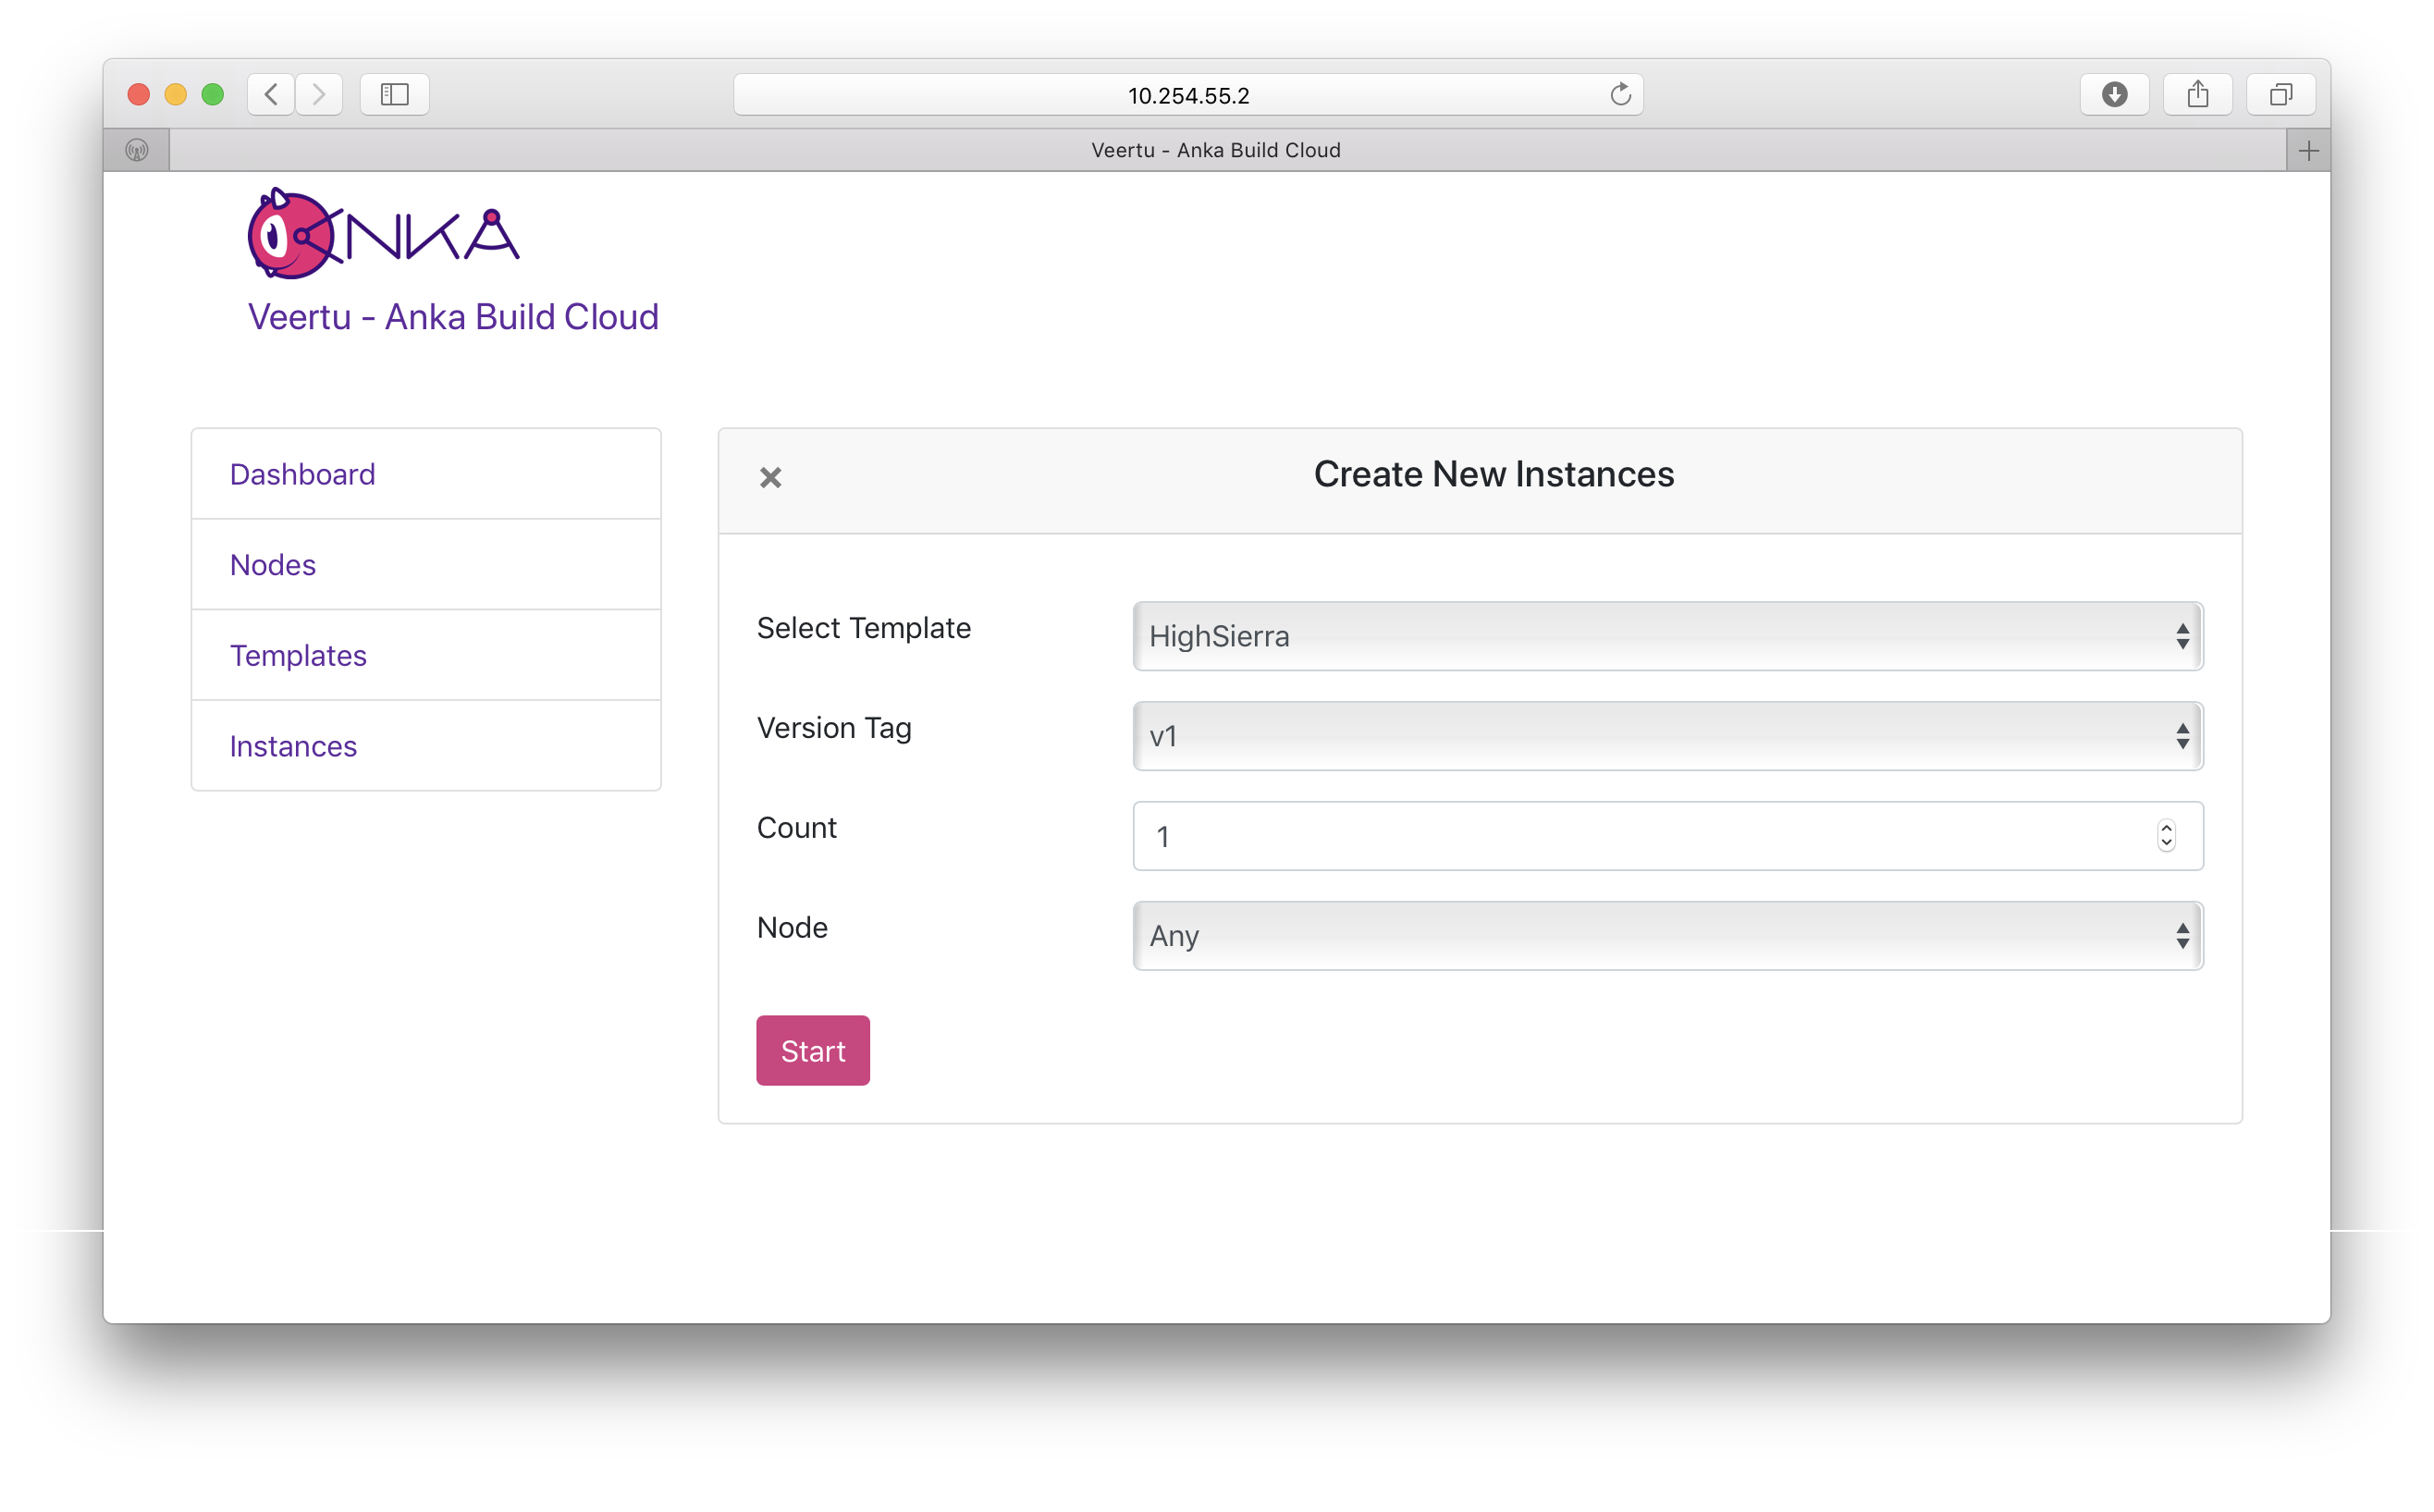Viewport: 2434px width, 1512px height.
Task: Click the Anka logo image
Action: [x=383, y=234]
